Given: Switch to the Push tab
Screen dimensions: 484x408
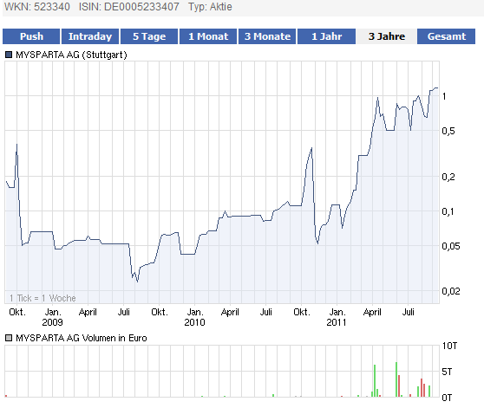Looking at the screenshot, I should pyautogui.click(x=31, y=36).
